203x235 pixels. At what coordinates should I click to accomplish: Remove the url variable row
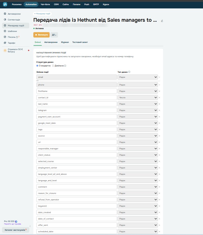[x=159, y=142]
